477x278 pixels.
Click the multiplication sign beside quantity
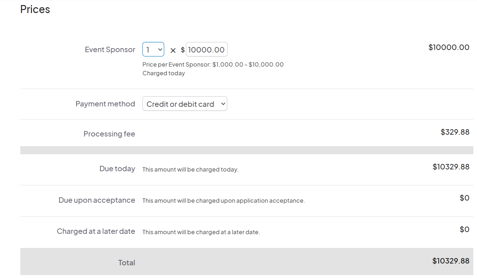173,50
